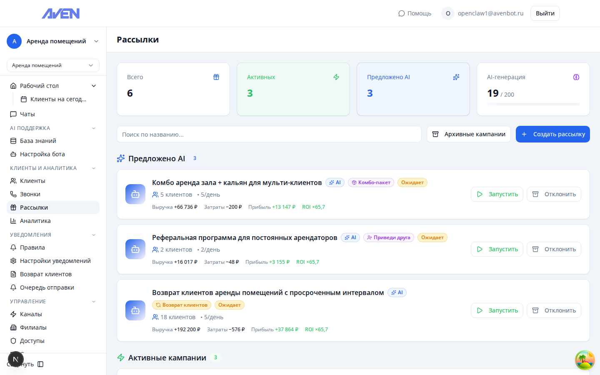Open Аналитика analytics page

(35, 220)
